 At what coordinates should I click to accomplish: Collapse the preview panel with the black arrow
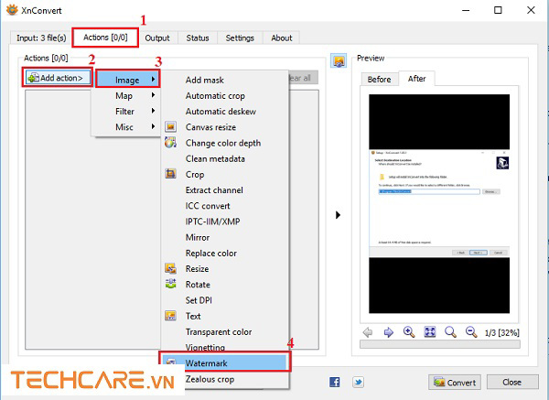(338, 215)
